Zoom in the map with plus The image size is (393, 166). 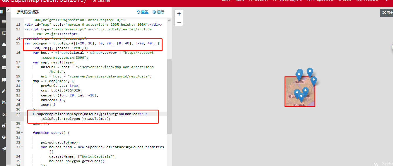pos(179,14)
